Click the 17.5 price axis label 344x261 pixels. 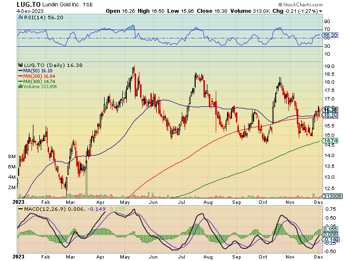click(329, 91)
